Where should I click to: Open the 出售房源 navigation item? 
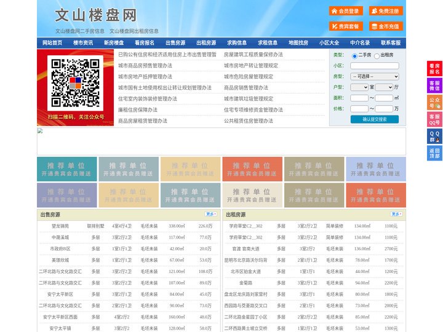175,43
